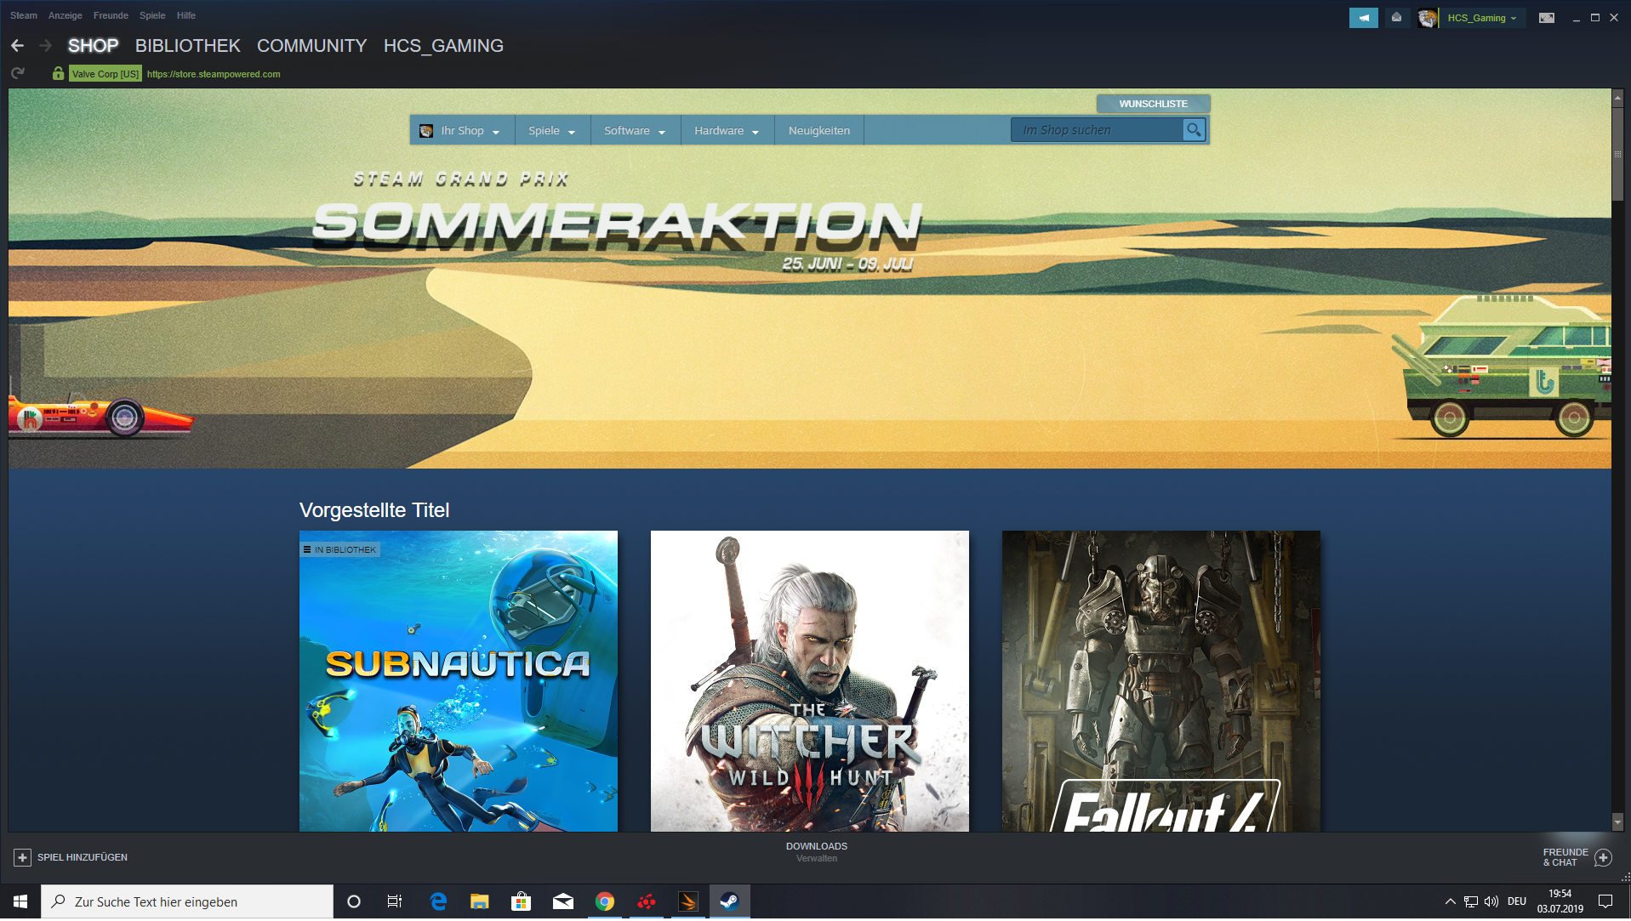Select the SHOP tab
This screenshot has width=1631, height=921.
pyautogui.click(x=94, y=46)
